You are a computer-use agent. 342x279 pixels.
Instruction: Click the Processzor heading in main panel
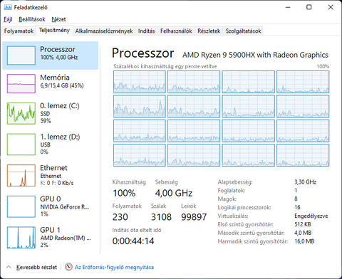point(142,53)
